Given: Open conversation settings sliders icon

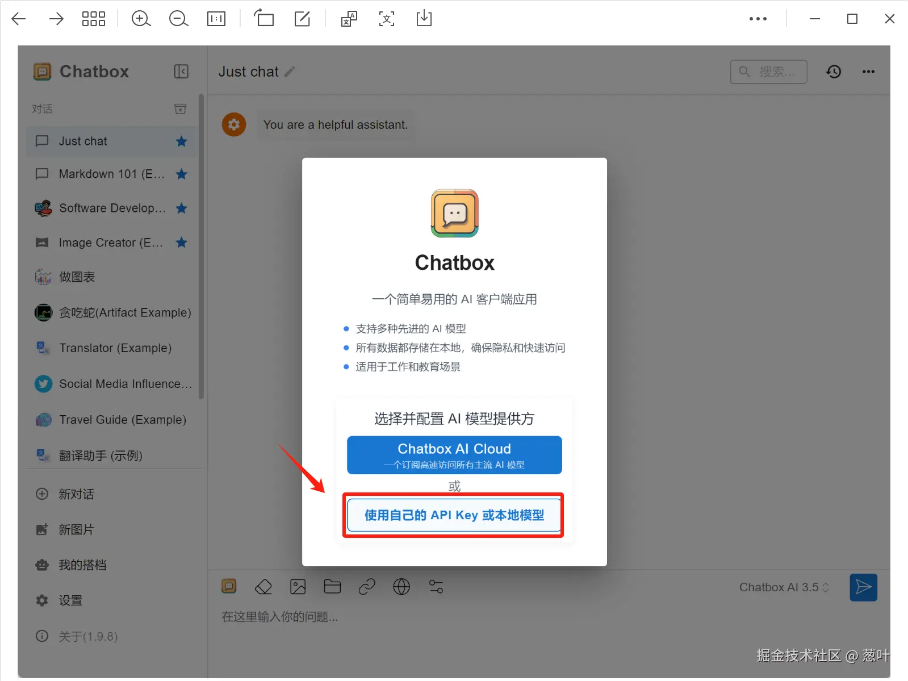Looking at the screenshot, I should (436, 587).
